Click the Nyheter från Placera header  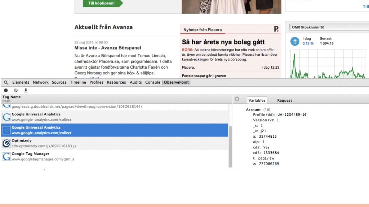(x=203, y=30)
